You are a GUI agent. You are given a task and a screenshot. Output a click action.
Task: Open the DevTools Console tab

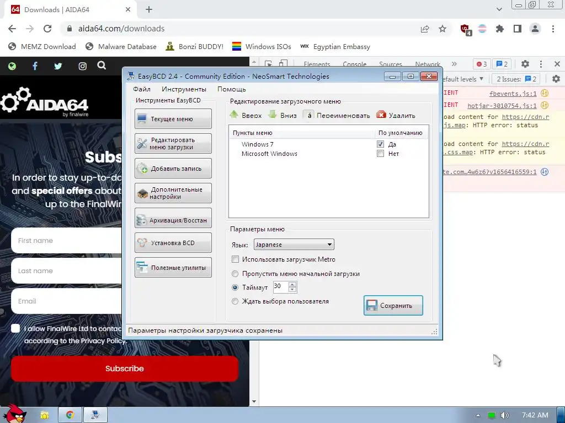(355, 64)
